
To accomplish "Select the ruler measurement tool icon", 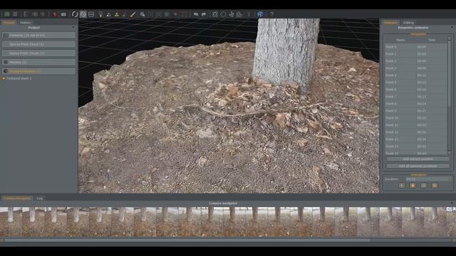I will (133, 14).
